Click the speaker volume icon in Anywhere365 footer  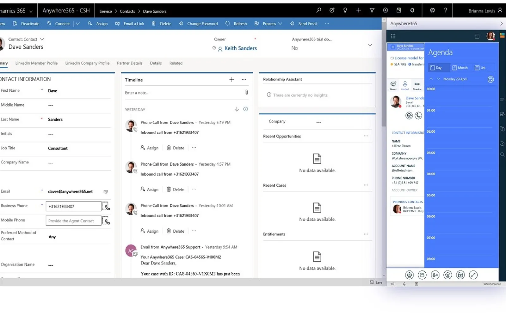[x=392, y=284]
